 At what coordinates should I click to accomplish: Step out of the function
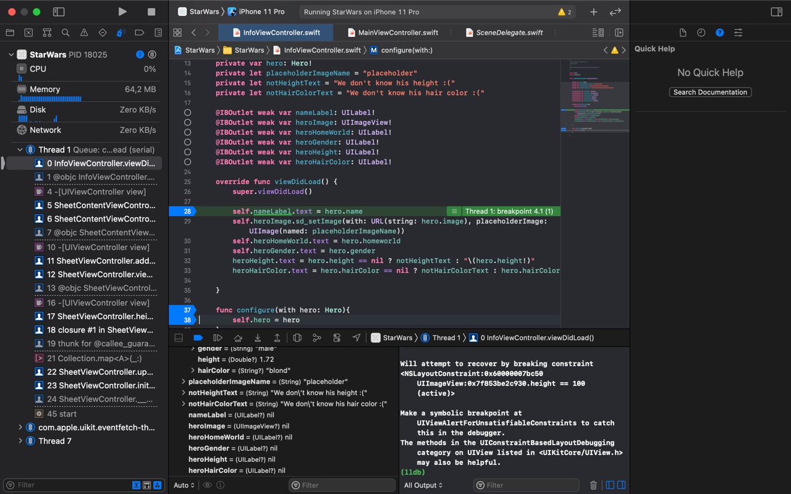coord(277,338)
